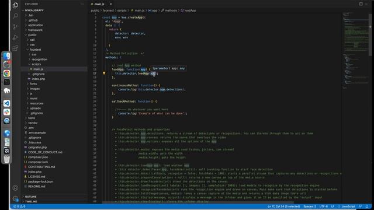Image resolution: width=374 pixels, height=210 pixels.
Task: Expand the recognition folder
Action: coord(39,60)
